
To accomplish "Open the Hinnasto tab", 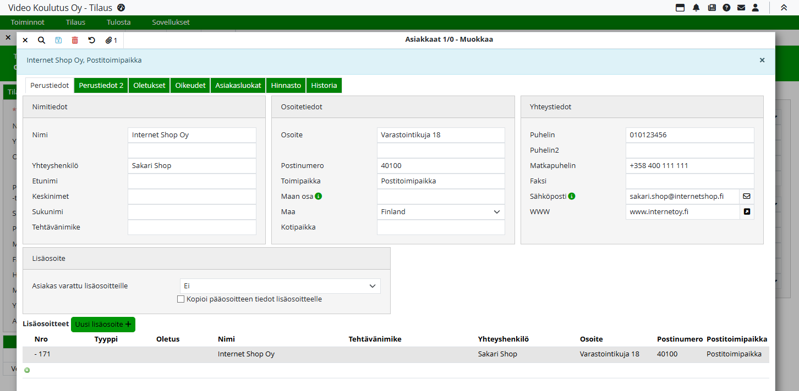I will pyautogui.click(x=286, y=86).
